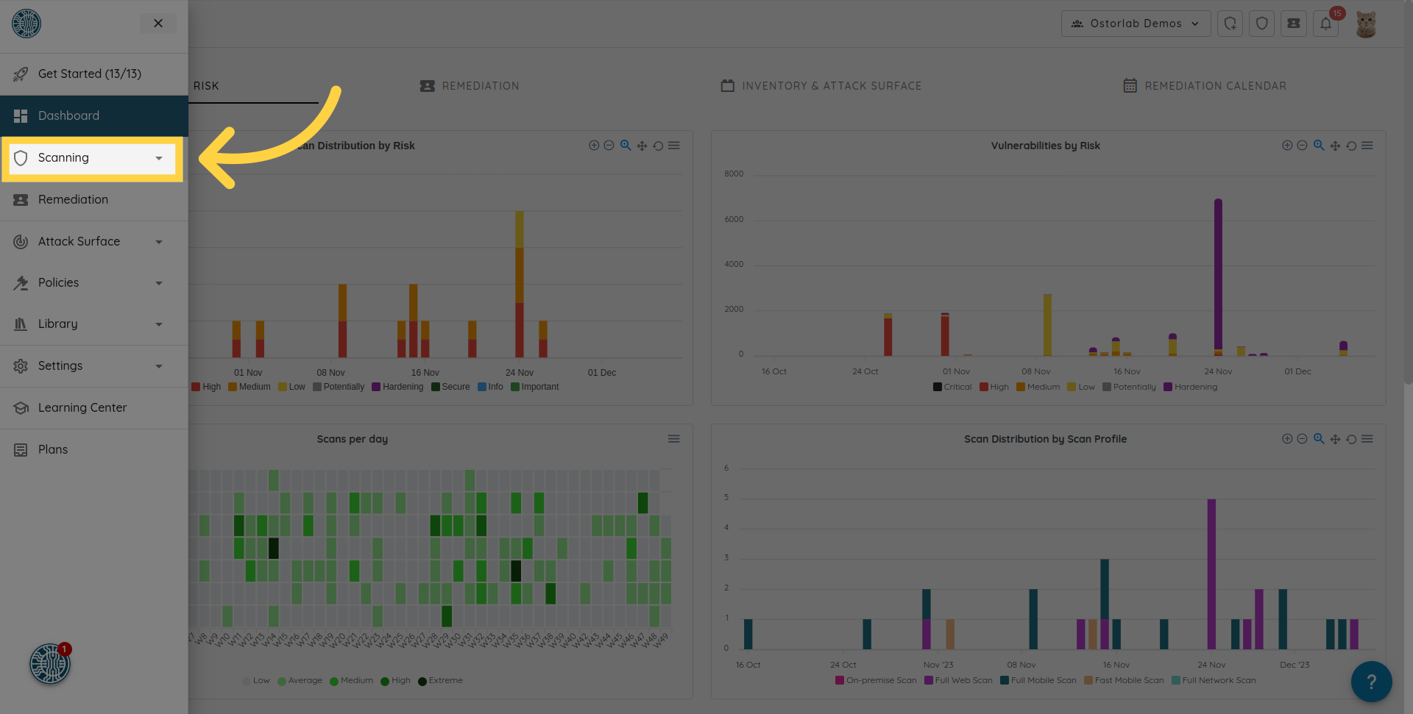This screenshot has width=1413, height=714.
Task: Open the help question mark button
Action: [1371, 682]
